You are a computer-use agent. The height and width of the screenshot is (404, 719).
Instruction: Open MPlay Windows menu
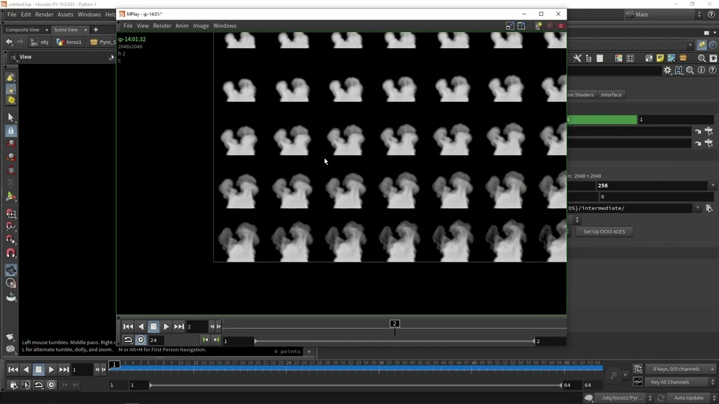225,26
